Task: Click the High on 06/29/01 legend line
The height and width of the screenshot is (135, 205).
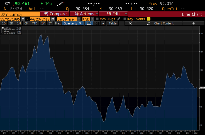Action: click(12, 30)
